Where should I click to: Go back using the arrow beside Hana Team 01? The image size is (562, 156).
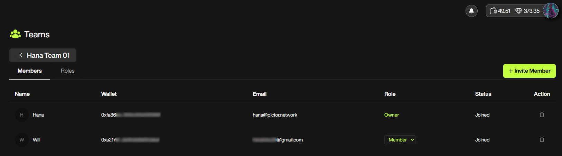[x=21, y=55]
